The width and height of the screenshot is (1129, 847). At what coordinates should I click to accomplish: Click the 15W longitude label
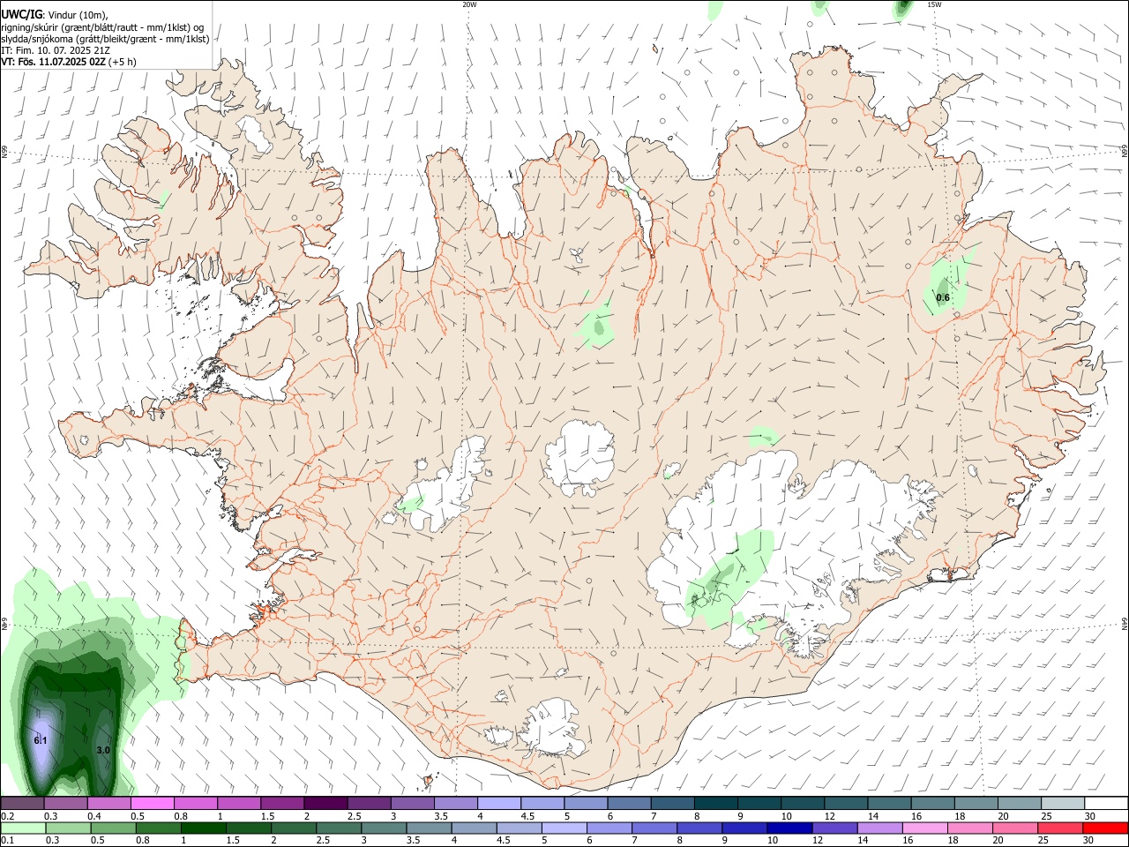pyautogui.click(x=934, y=4)
